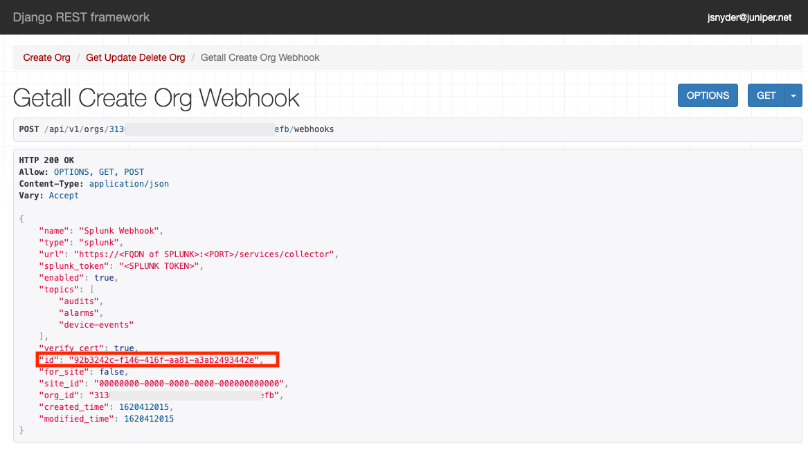The height and width of the screenshot is (450, 808).
Task: Open the Get Update Delete Org breadcrumb
Action: pos(136,57)
